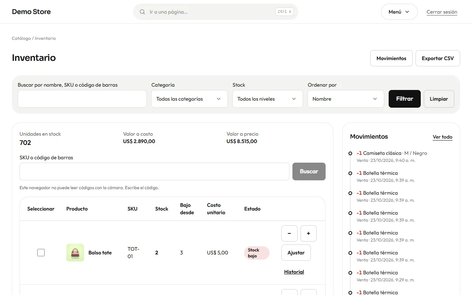The image size is (472, 295).
Task: Click the Bajo desde column header
Action: (187, 209)
